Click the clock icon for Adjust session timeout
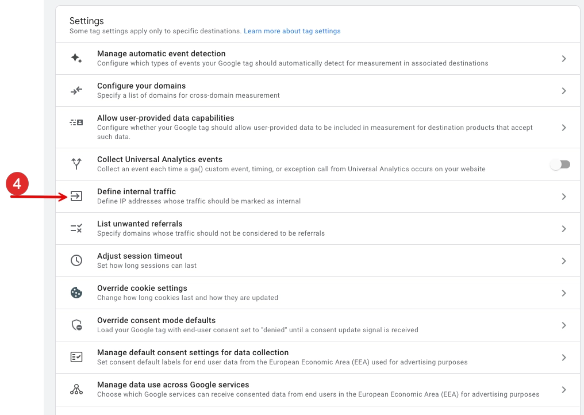This screenshot has width=584, height=415. 76,260
